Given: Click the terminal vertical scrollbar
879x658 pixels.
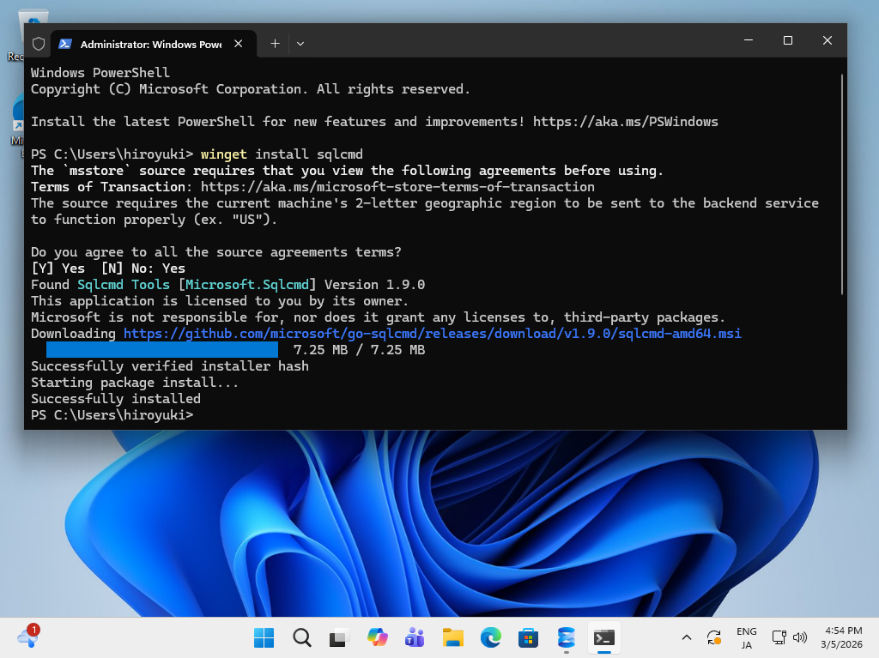Looking at the screenshot, I should 842,185.
